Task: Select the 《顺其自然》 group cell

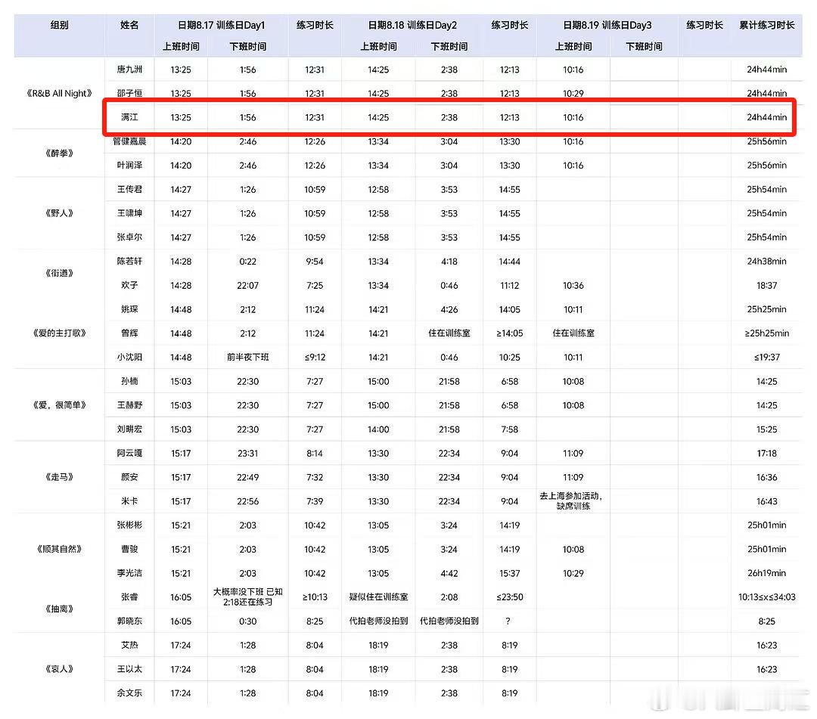Action: tap(60, 549)
